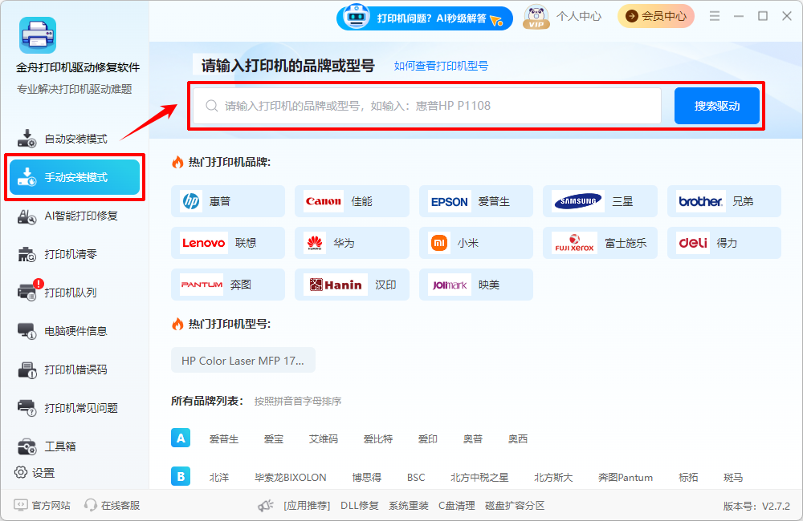This screenshot has width=803, height=521.
Task: Open 系统重装 recommended app
Action: tap(408, 506)
